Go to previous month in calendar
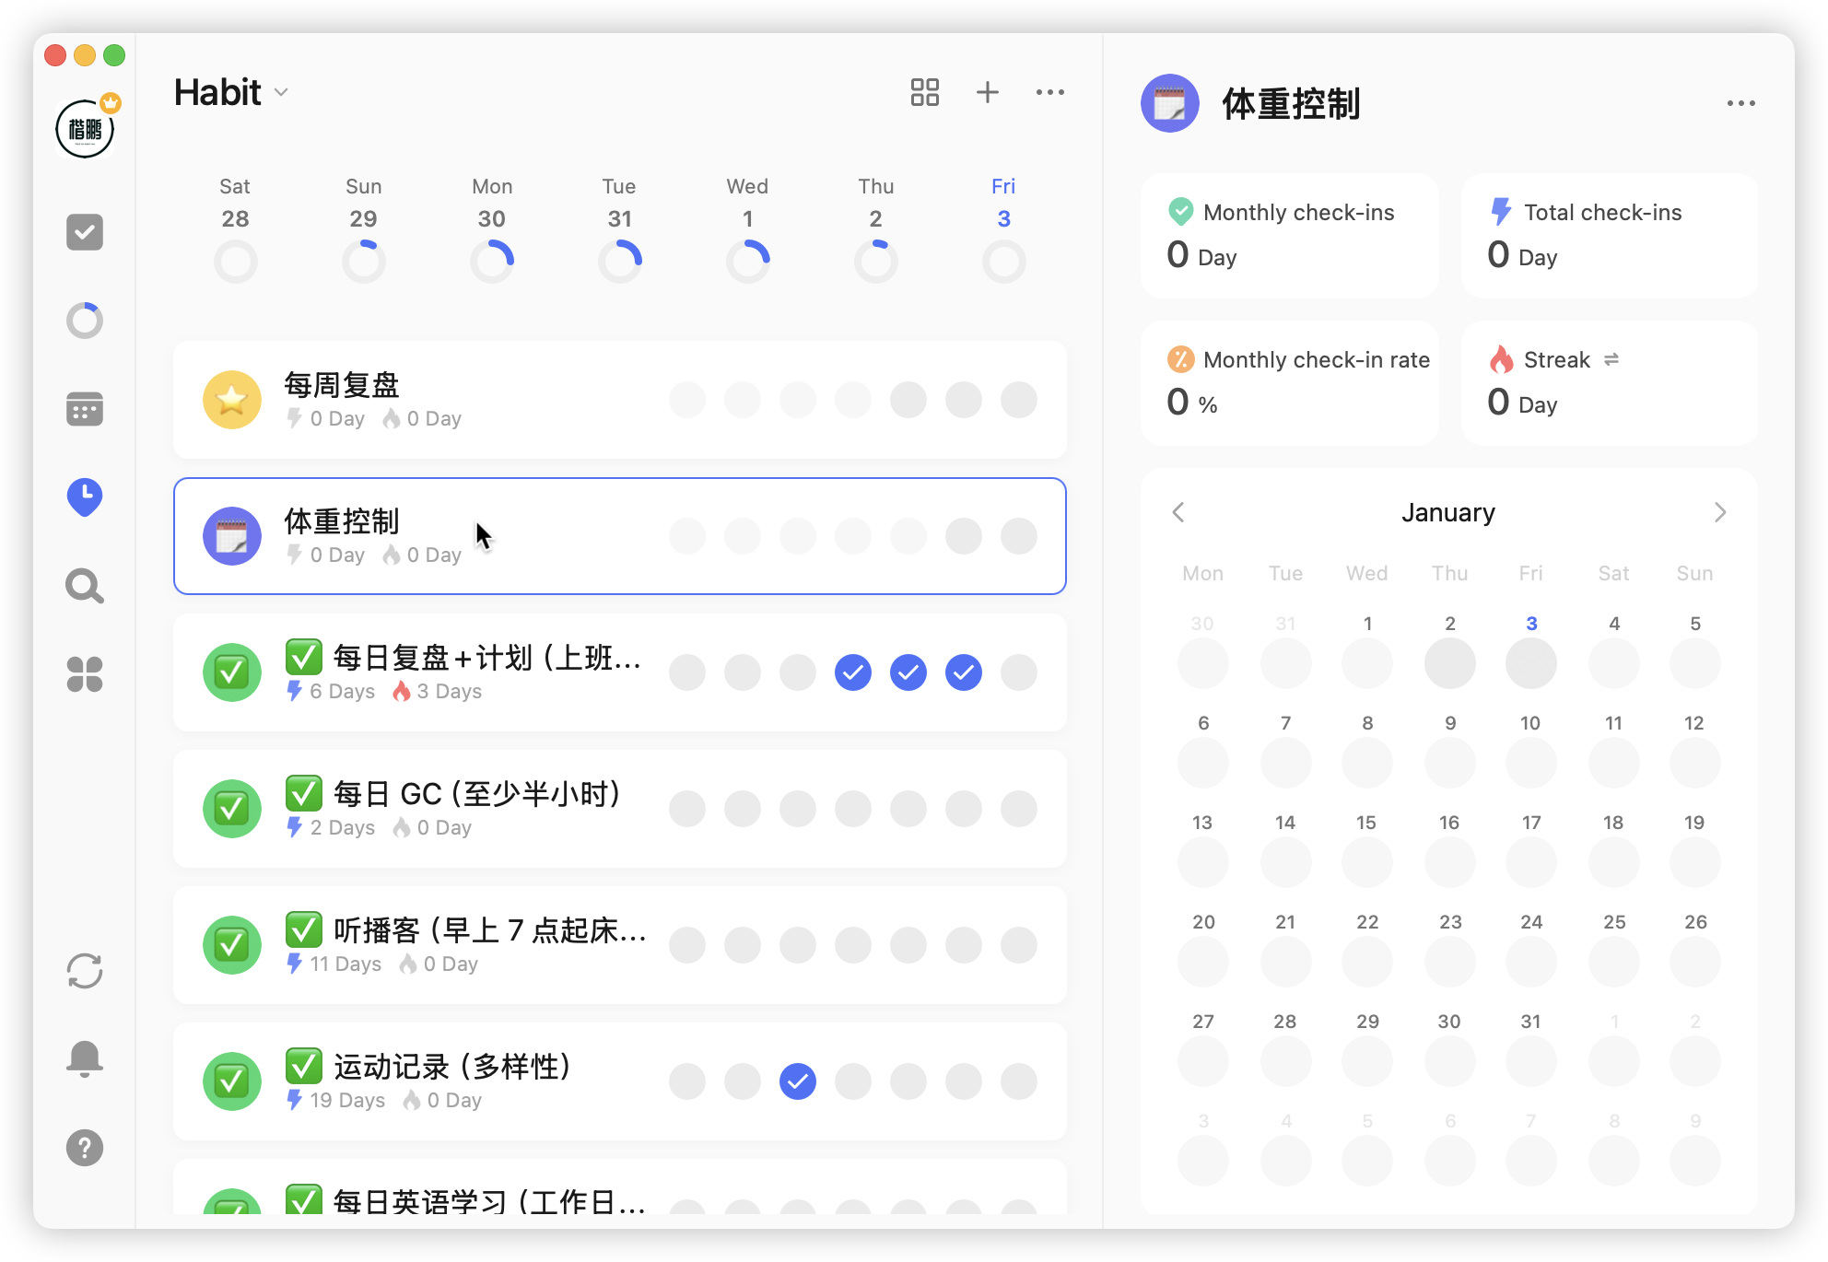 pos(1178,512)
